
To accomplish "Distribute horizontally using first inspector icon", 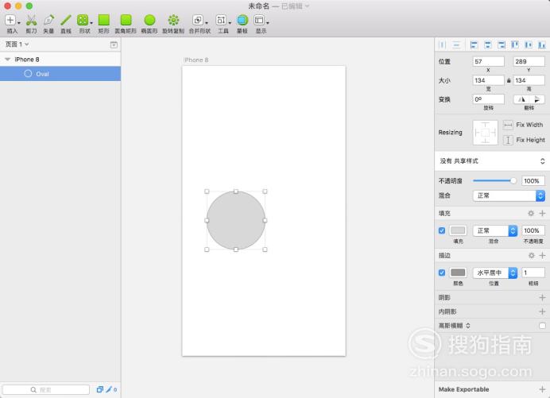I will coord(443,44).
